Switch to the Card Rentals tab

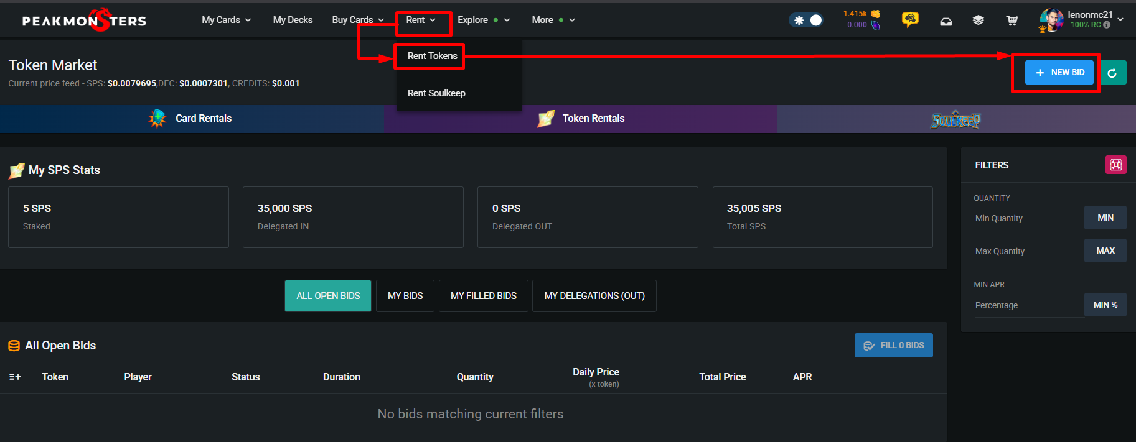[192, 119]
